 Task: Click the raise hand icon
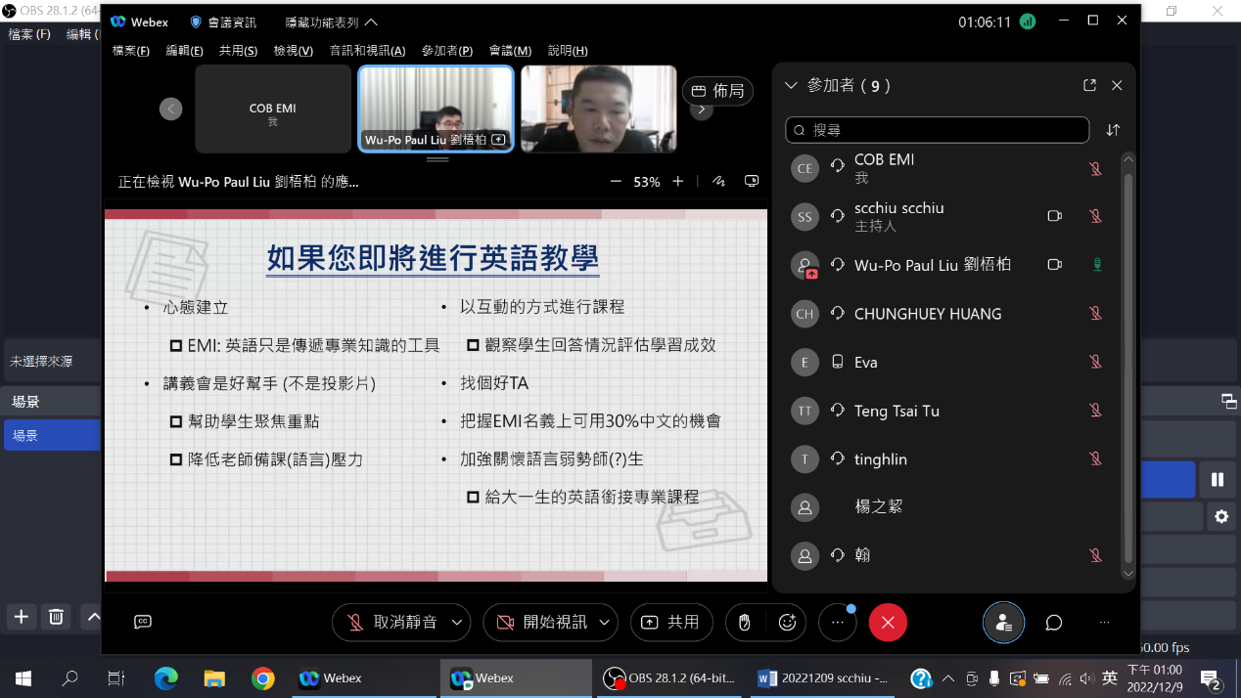745,623
